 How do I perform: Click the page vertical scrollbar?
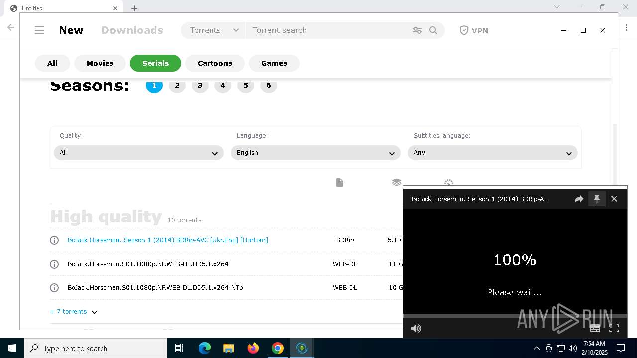point(615,154)
